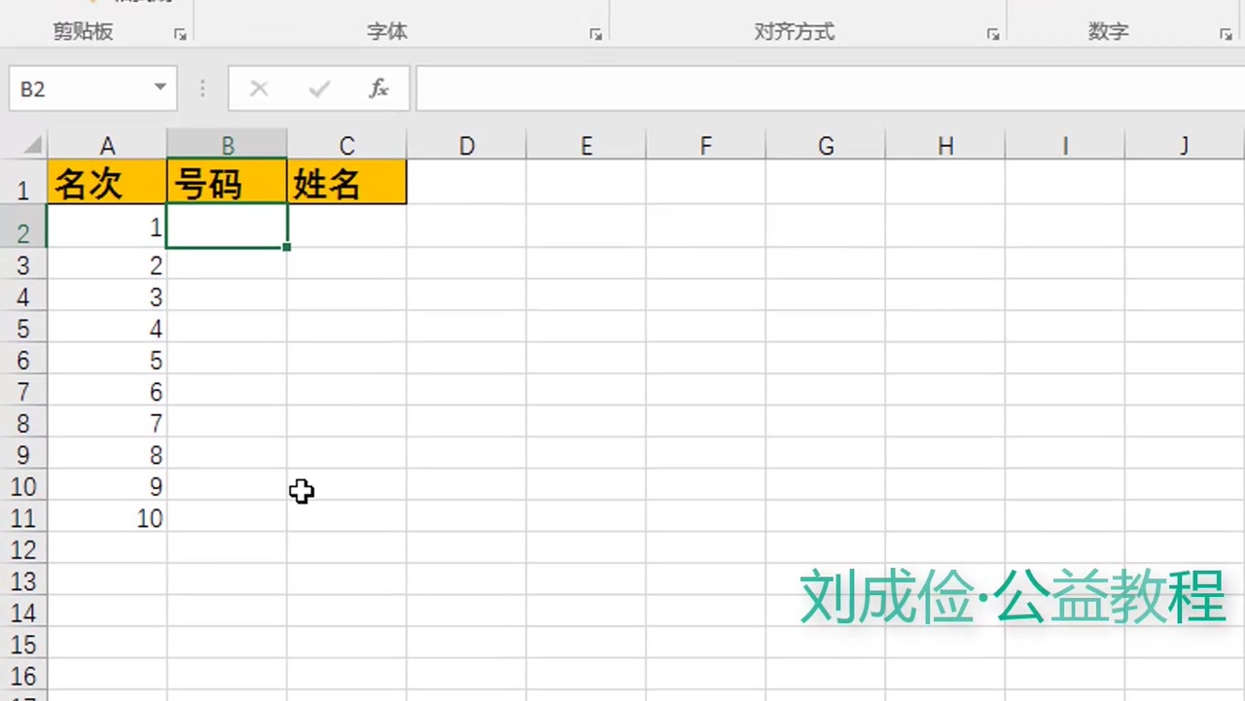Click the Select All corner triangle

tap(32, 146)
